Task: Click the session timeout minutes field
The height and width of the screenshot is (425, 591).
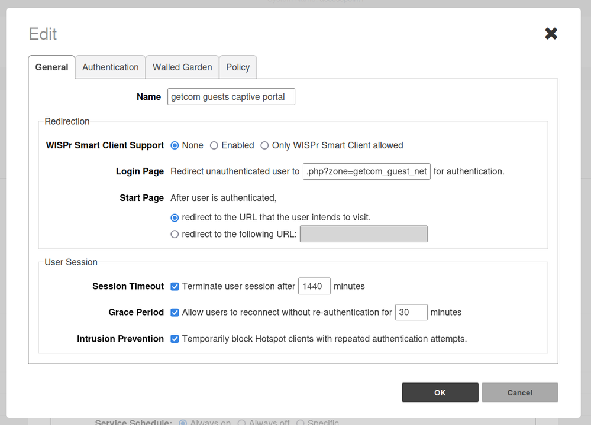Action: click(314, 287)
